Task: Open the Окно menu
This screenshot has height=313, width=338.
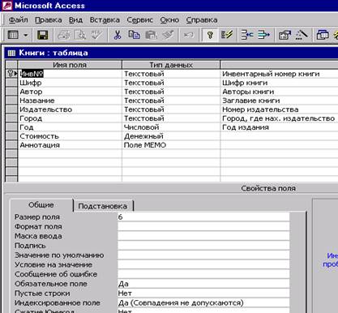Action: [x=169, y=20]
